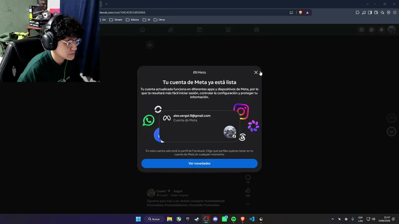Click the Threads icon in the dialog illustration
This screenshot has height=224, width=399.
(x=242, y=137)
